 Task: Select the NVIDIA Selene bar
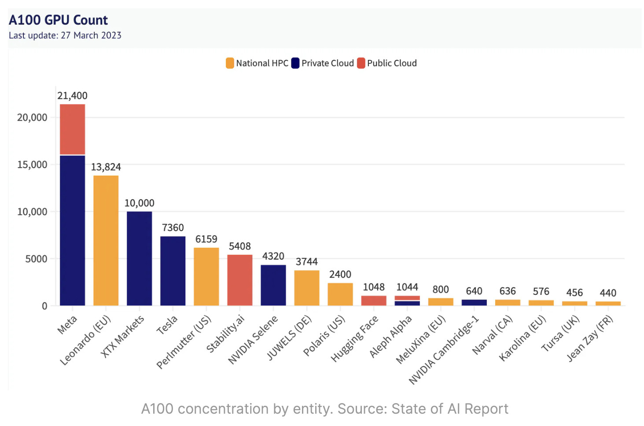(x=273, y=285)
